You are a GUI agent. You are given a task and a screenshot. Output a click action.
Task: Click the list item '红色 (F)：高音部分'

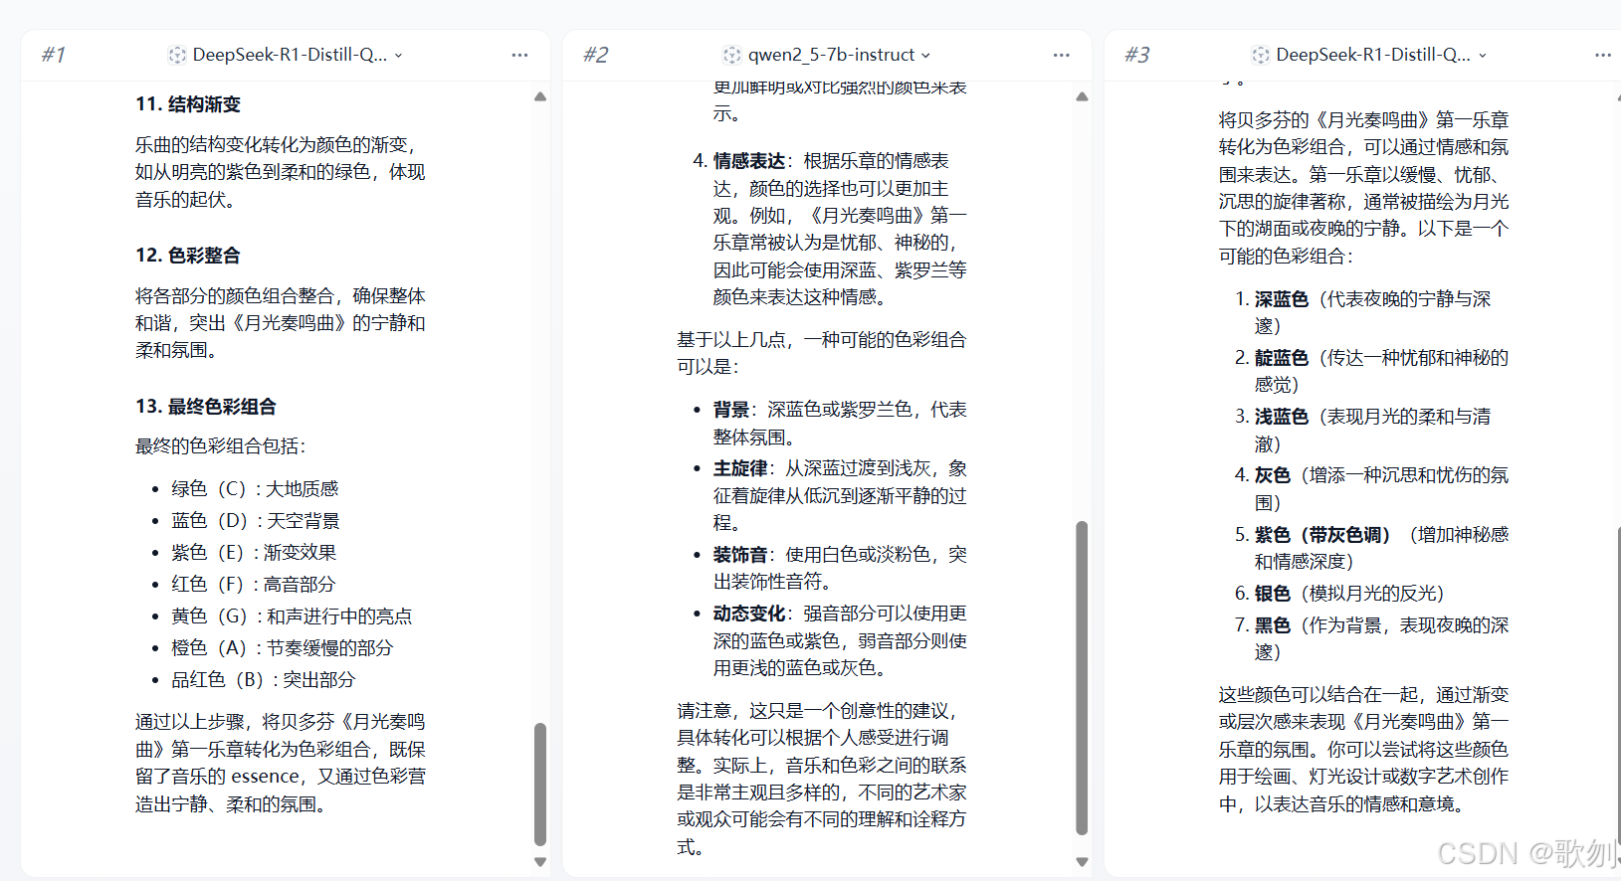point(254,584)
